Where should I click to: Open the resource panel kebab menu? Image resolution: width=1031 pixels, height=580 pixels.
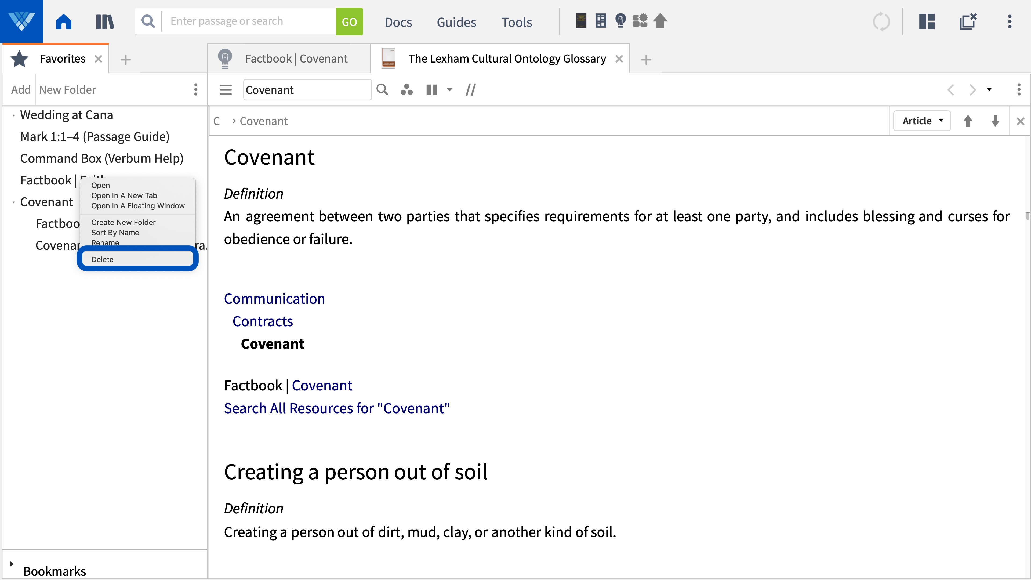pos(1019,89)
